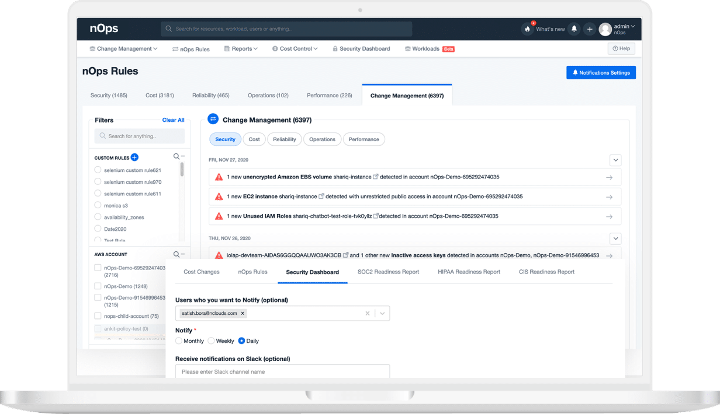The image size is (720, 414).
Task: Open the notifications bell in header
Action: click(x=574, y=29)
